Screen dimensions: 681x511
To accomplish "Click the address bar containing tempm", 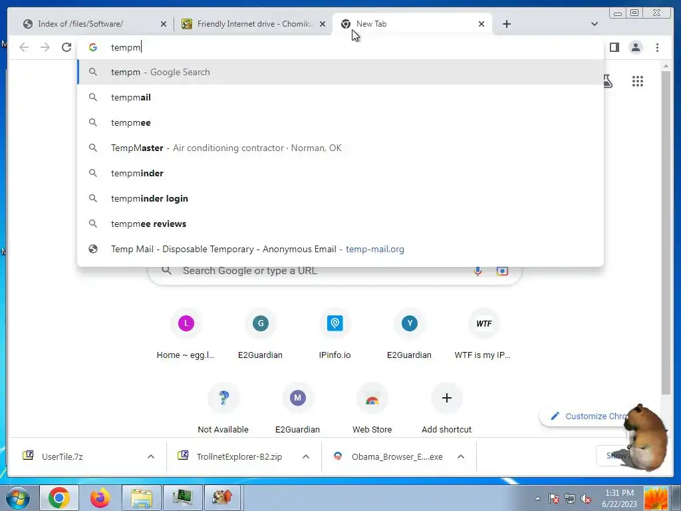I will [x=340, y=47].
